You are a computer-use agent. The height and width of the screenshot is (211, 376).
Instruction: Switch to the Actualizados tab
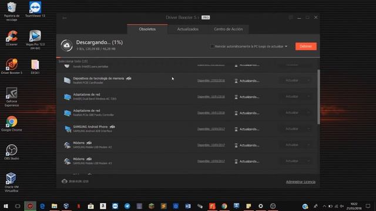pos(188,29)
